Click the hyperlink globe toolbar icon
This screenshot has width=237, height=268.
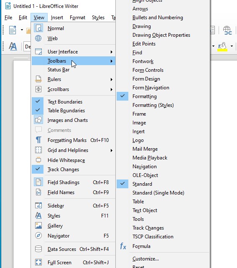click(x=227, y=30)
